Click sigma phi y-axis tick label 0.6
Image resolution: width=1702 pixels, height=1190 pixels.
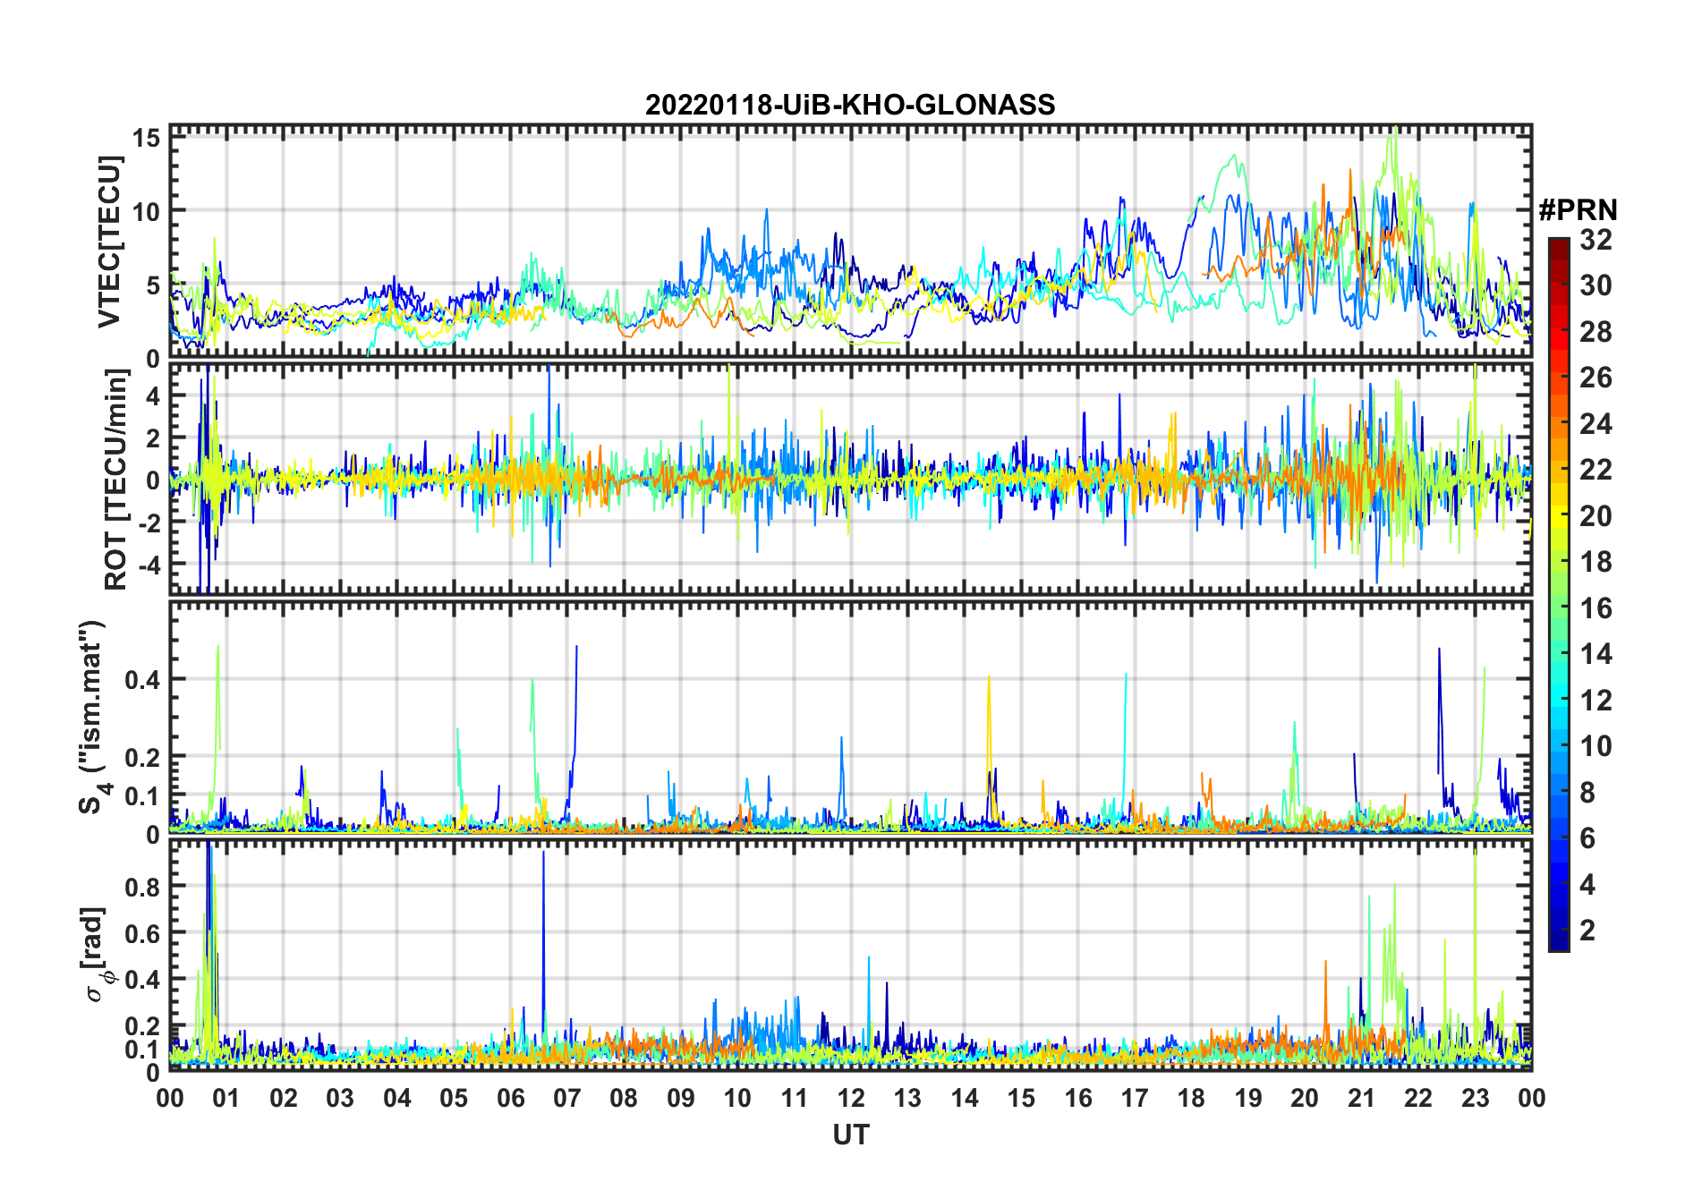point(143,933)
